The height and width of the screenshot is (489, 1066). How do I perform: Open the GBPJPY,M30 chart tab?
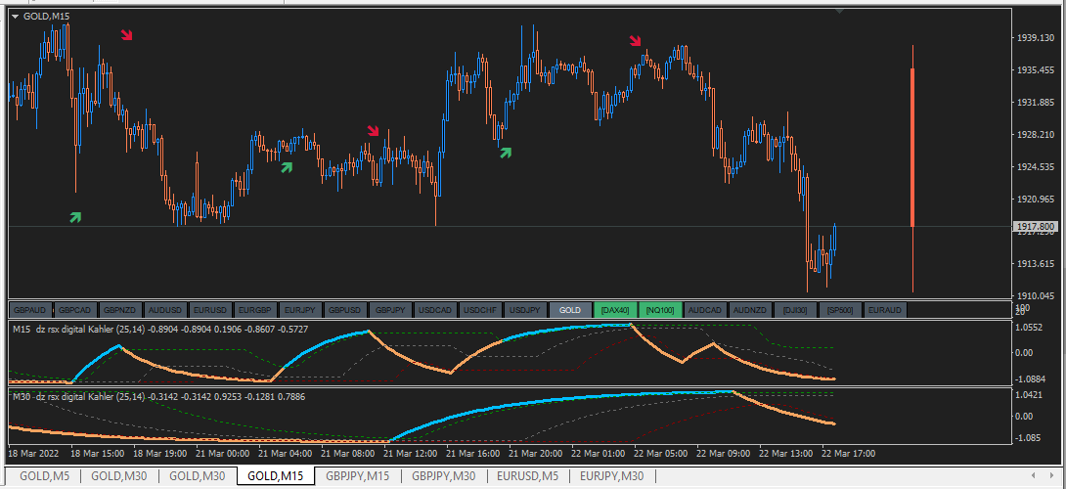444,476
